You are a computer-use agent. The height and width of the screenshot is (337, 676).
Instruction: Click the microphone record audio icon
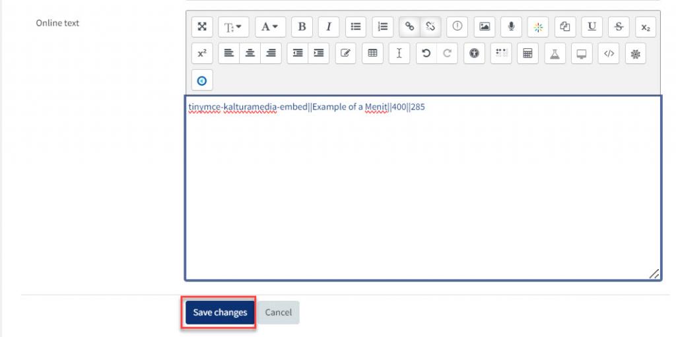pyautogui.click(x=511, y=26)
